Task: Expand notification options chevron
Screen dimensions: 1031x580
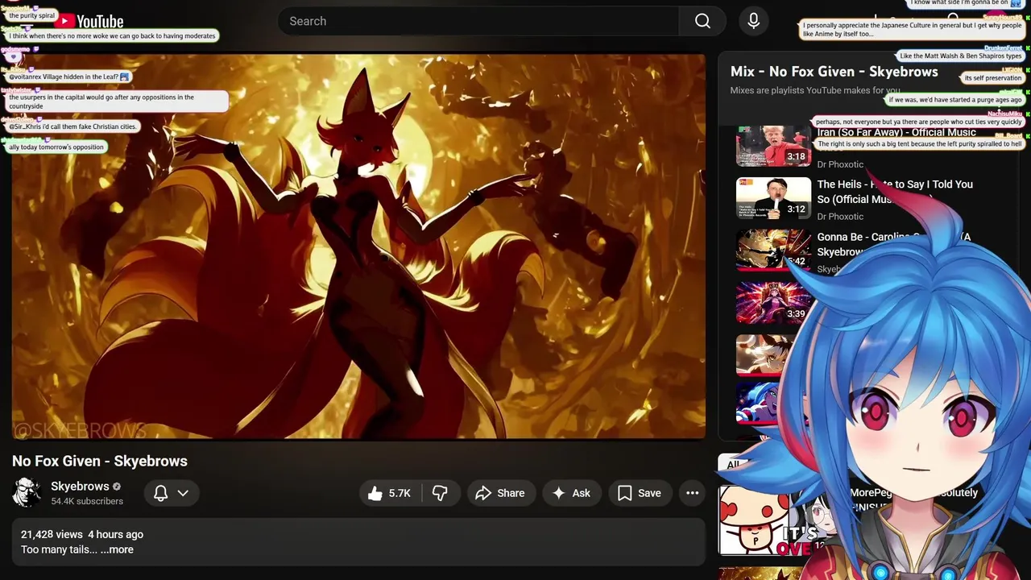Action: click(183, 493)
